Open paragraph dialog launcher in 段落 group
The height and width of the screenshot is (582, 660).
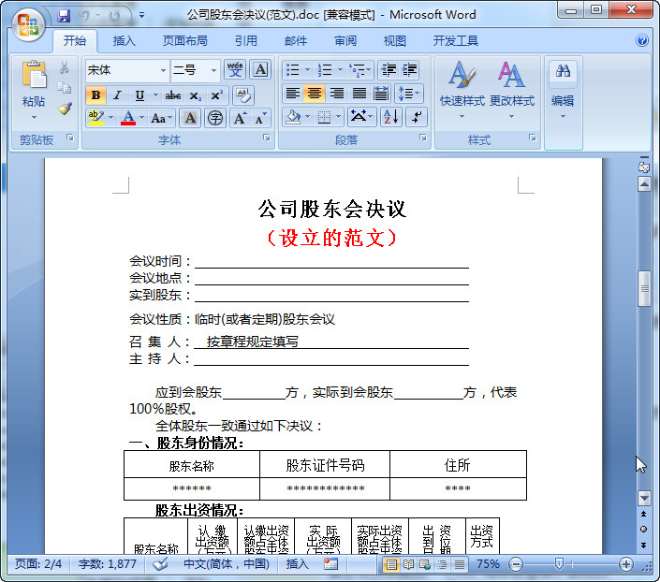(x=422, y=138)
